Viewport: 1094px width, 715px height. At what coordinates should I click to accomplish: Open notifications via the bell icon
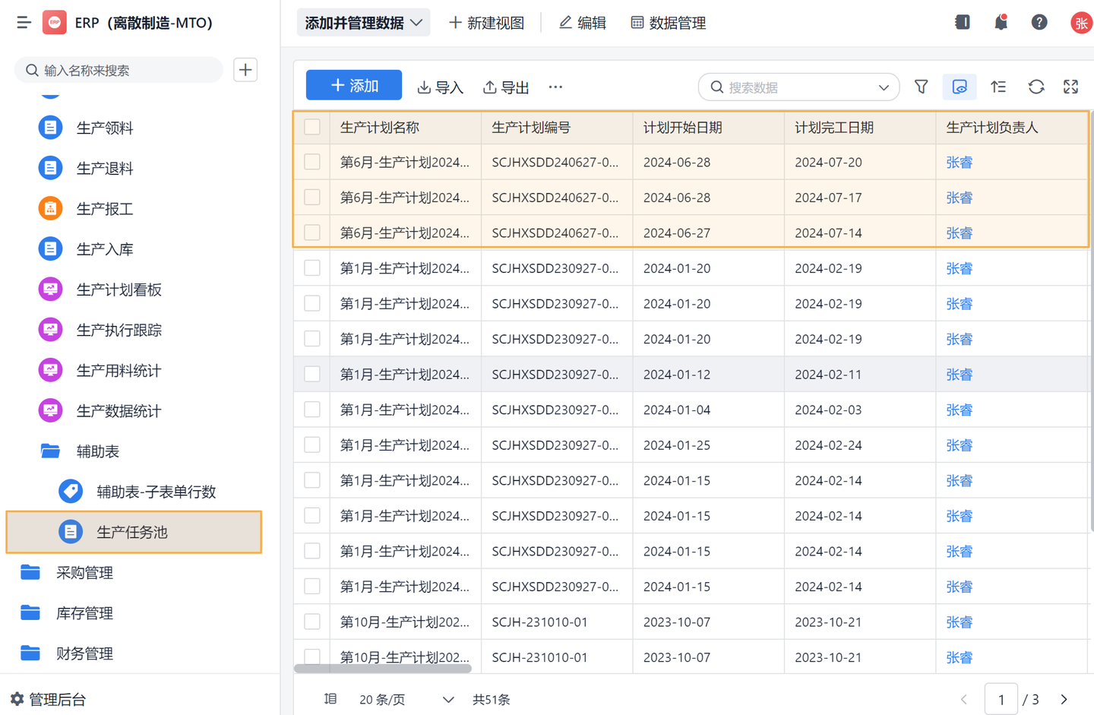(x=1001, y=22)
